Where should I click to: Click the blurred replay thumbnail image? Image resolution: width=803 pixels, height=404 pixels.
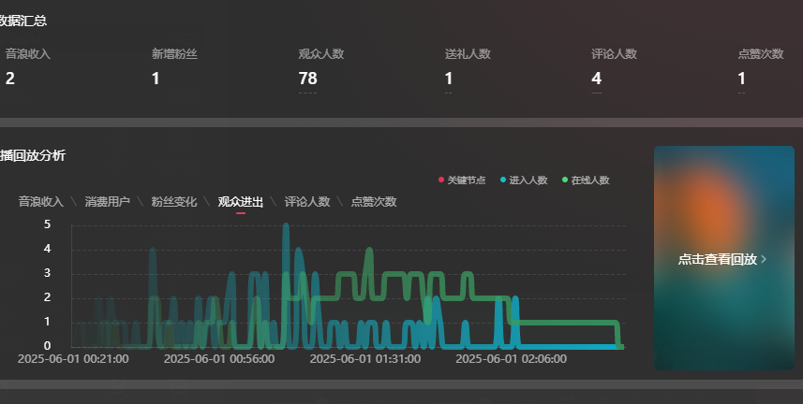724,258
